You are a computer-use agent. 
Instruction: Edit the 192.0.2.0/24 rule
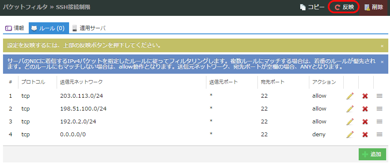[350, 122]
